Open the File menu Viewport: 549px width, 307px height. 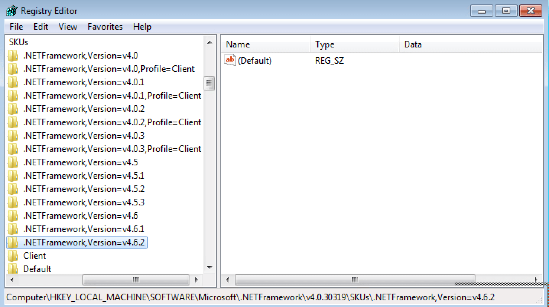tap(16, 27)
